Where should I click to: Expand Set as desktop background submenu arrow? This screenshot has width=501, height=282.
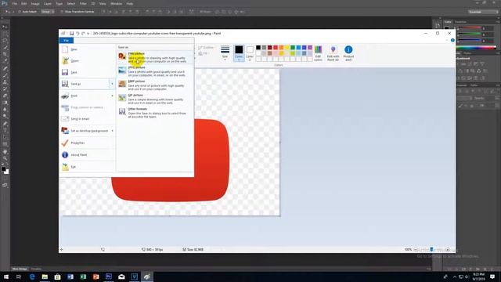[112, 131]
